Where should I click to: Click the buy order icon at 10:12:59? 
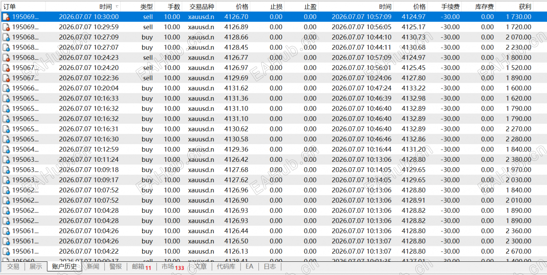pos(6,149)
